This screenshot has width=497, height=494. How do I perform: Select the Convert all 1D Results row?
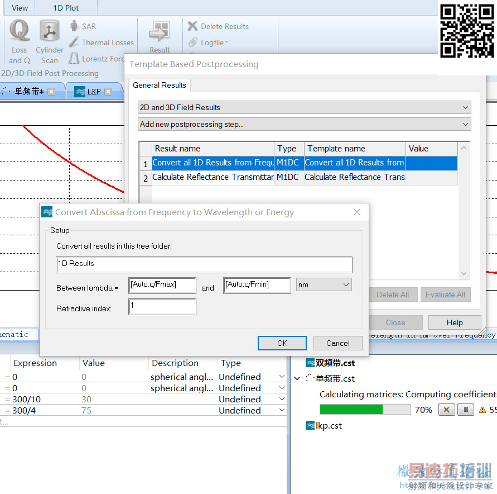tap(298, 163)
